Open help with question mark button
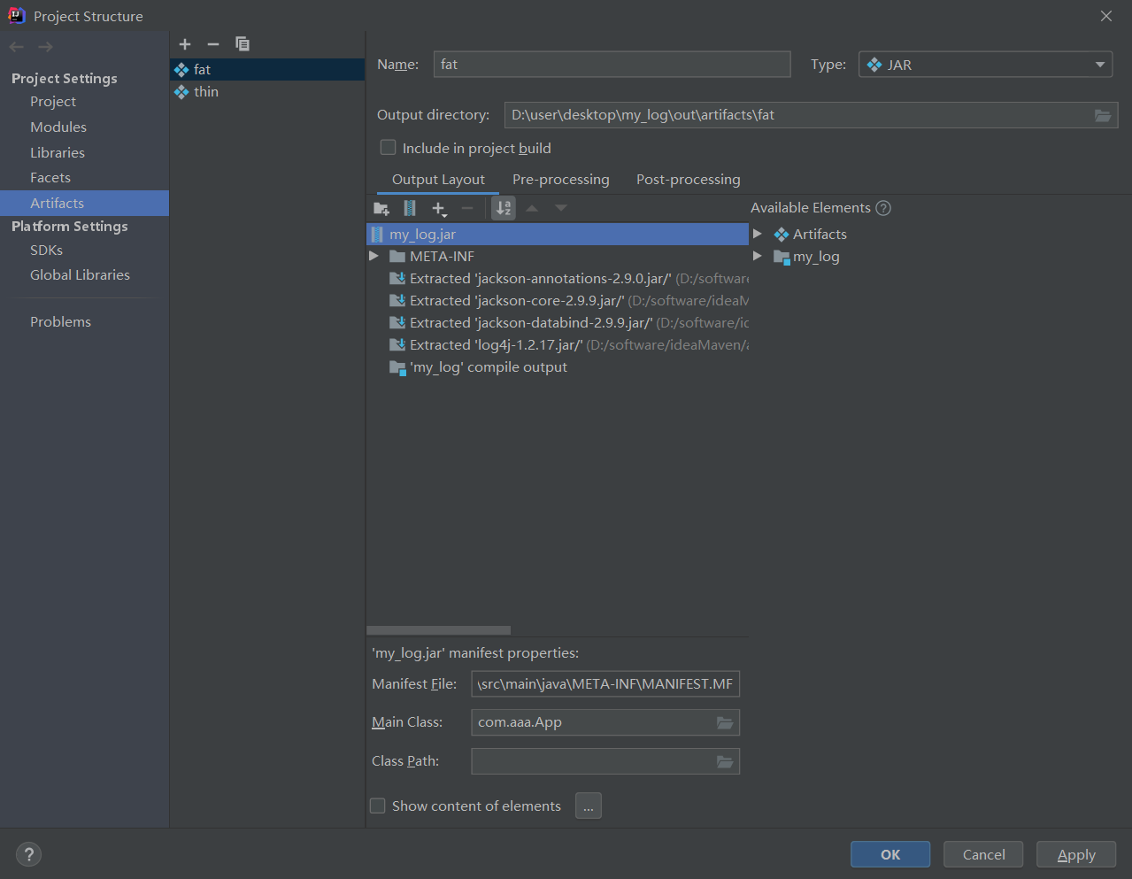 [x=29, y=854]
